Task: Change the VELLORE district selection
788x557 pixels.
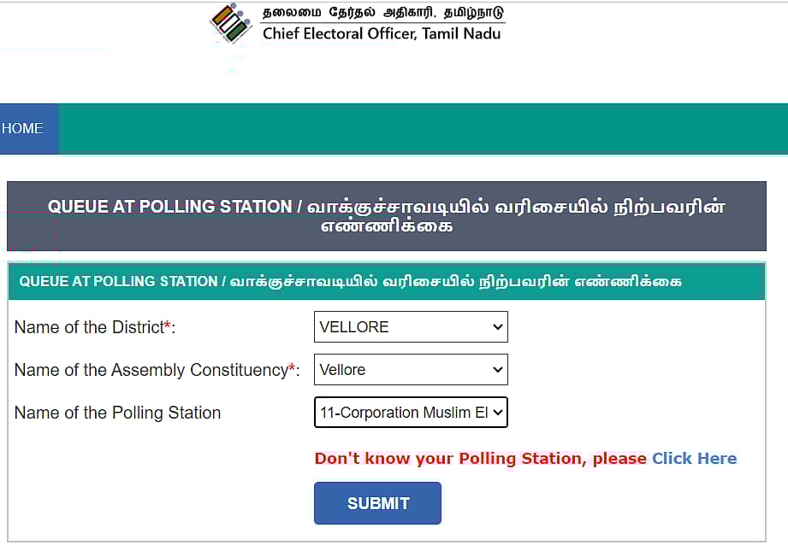Action: click(x=411, y=326)
